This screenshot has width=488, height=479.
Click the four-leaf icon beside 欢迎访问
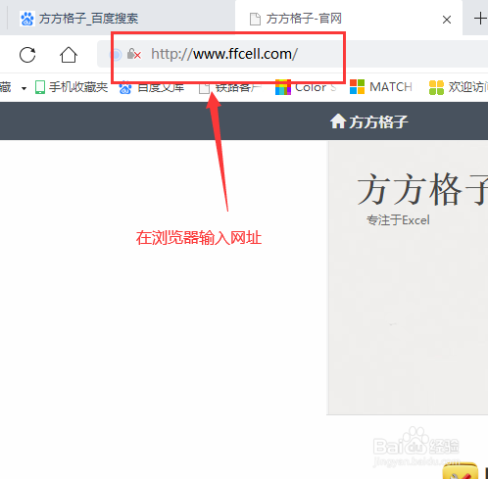coord(436,87)
